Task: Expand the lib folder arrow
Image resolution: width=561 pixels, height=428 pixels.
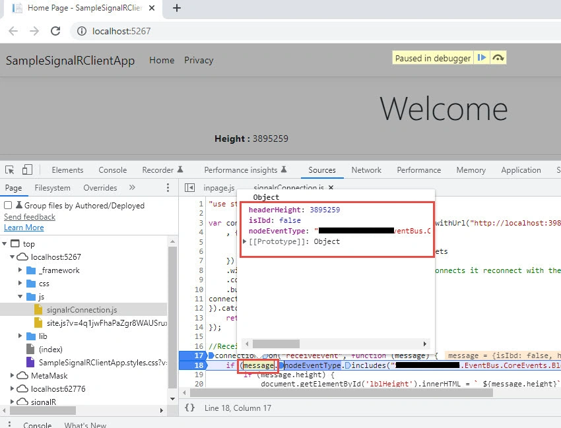Action: tap(20, 336)
